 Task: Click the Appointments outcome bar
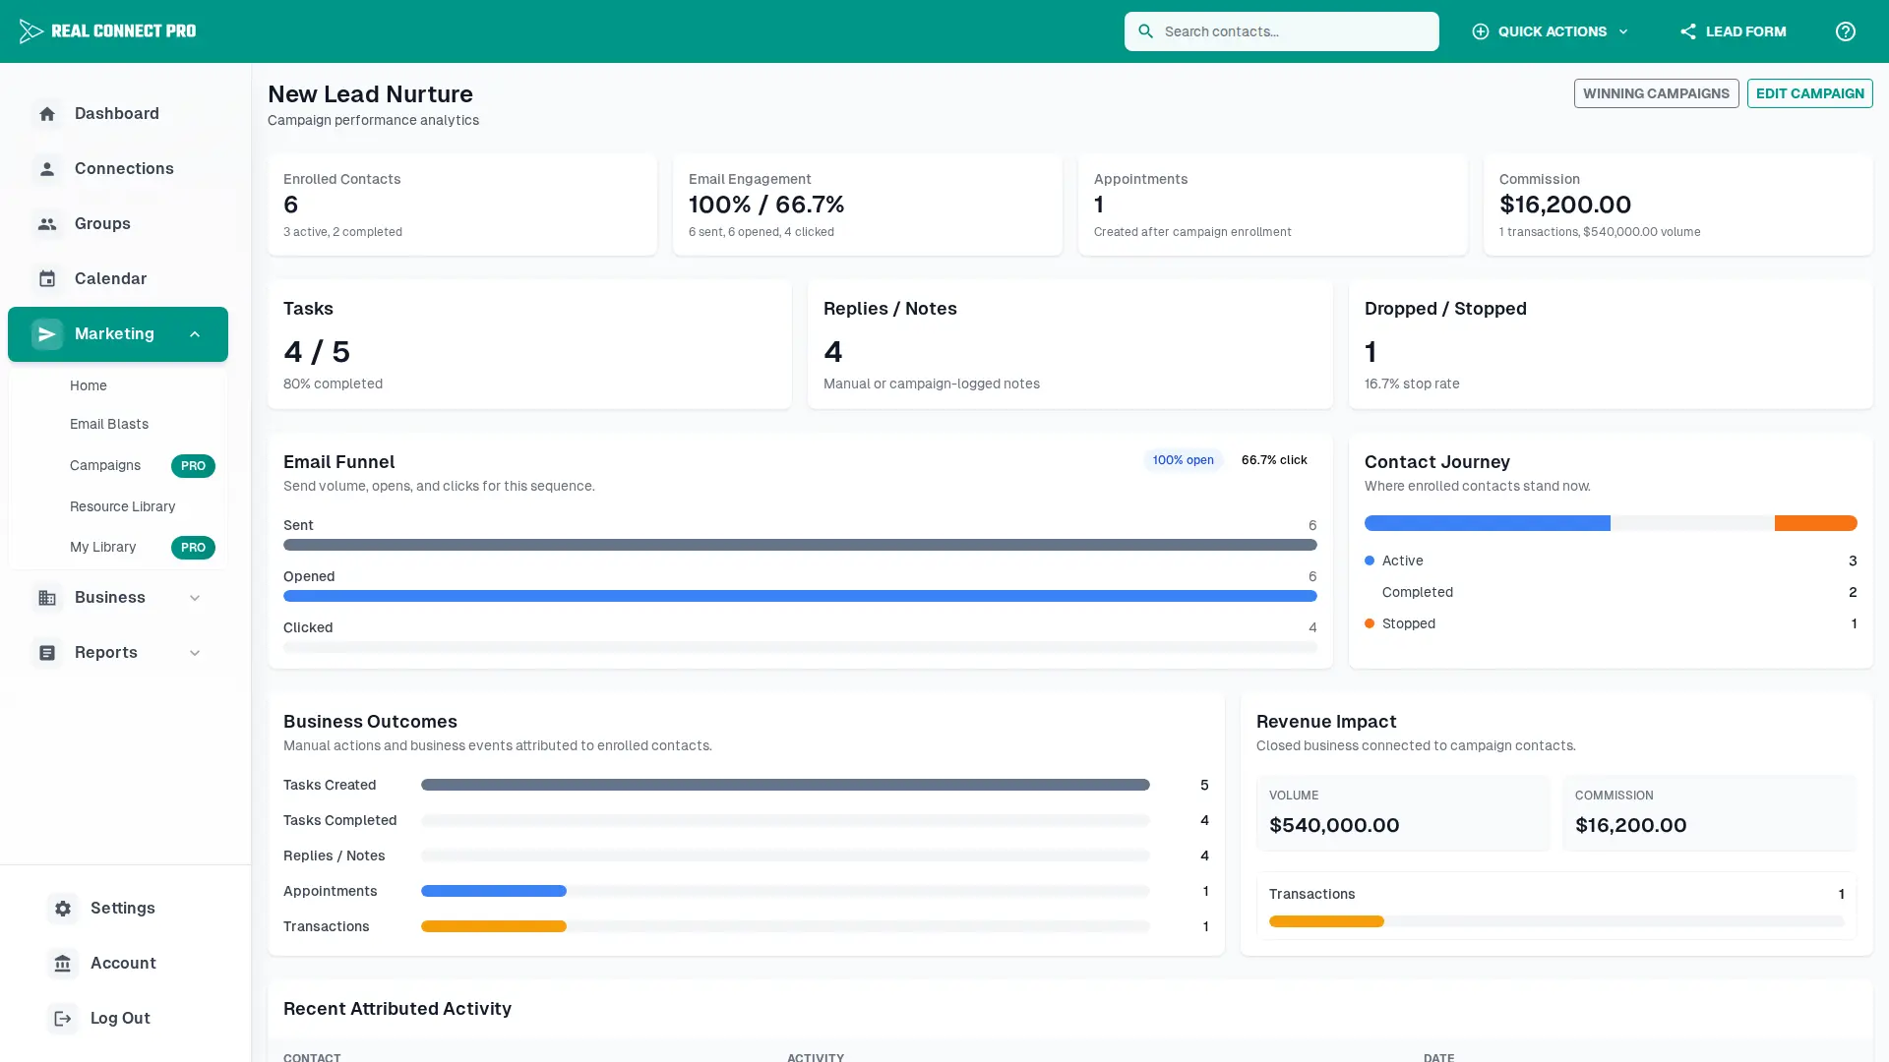[x=494, y=891]
